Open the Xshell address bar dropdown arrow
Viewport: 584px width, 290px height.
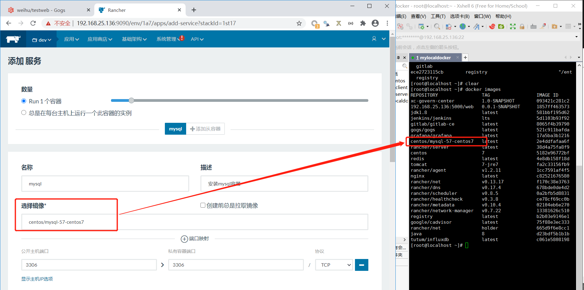576,37
